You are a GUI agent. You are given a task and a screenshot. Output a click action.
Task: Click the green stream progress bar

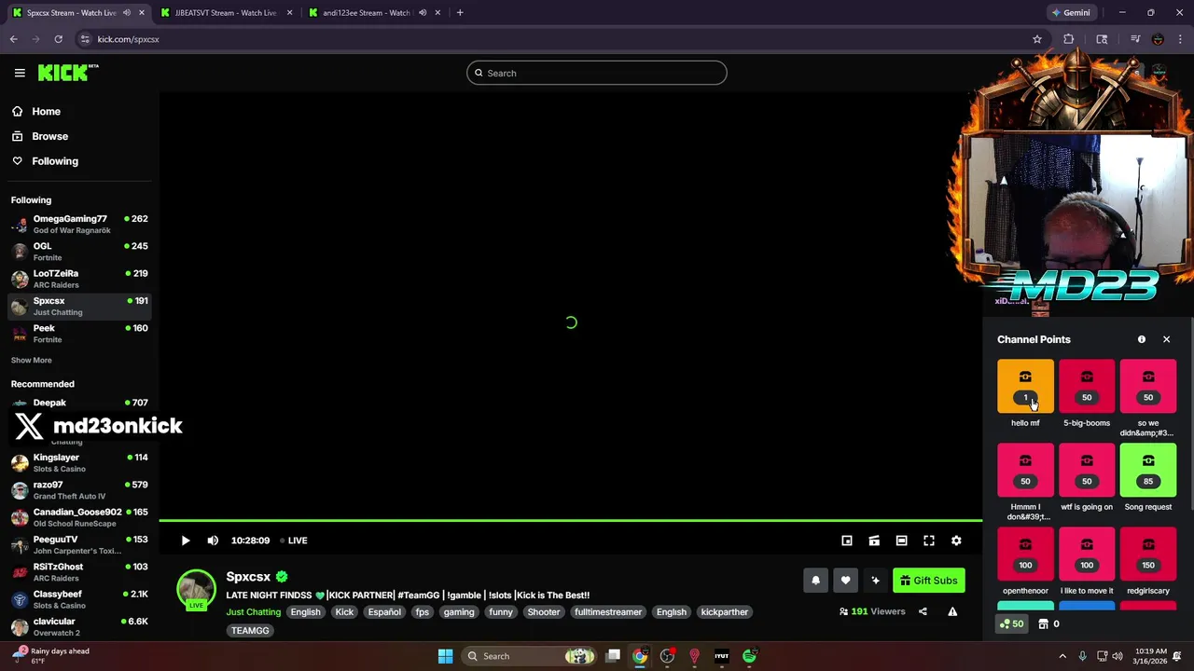click(x=570, y=520)
